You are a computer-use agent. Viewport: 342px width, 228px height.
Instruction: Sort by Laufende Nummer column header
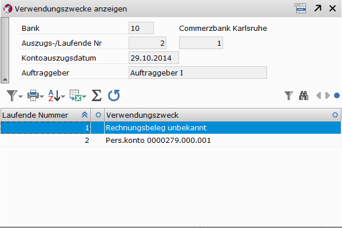point(46,115)
